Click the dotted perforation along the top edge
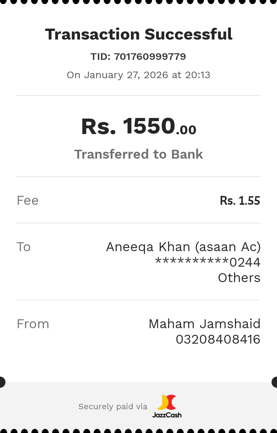Screen dimensions: 277x433 pos(138,2)
